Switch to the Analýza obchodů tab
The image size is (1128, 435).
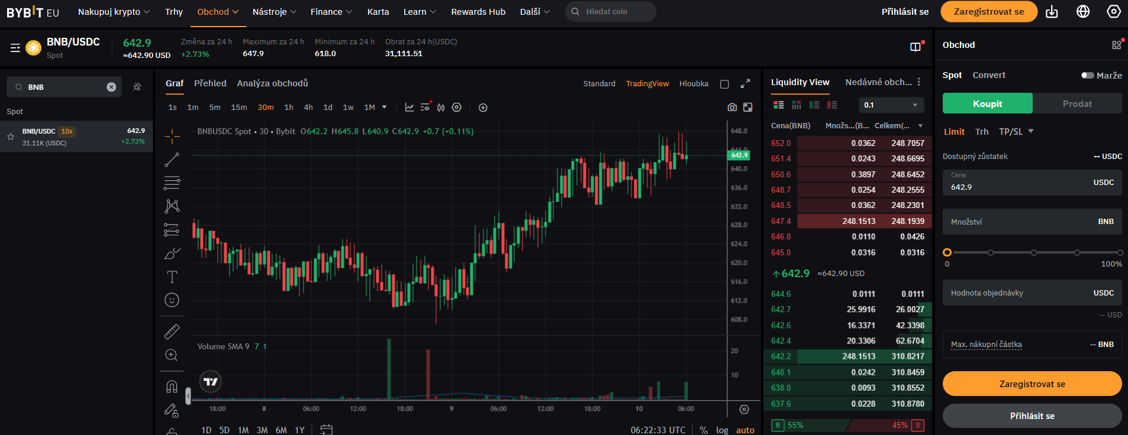[x=272, y=83]
